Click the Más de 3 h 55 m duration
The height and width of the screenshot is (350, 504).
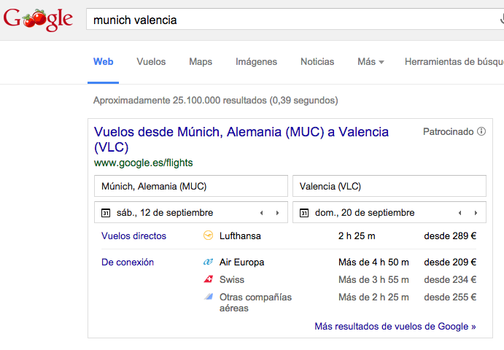[x=373, y=279]
